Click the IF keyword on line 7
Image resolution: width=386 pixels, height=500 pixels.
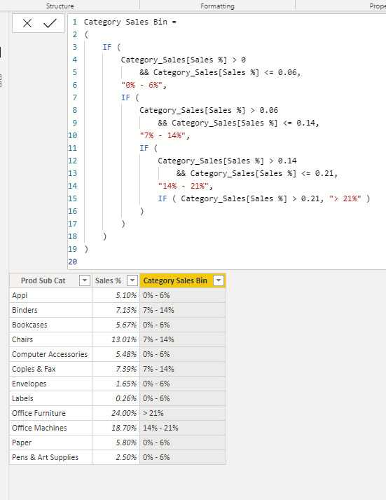click(x=125, y=97)
